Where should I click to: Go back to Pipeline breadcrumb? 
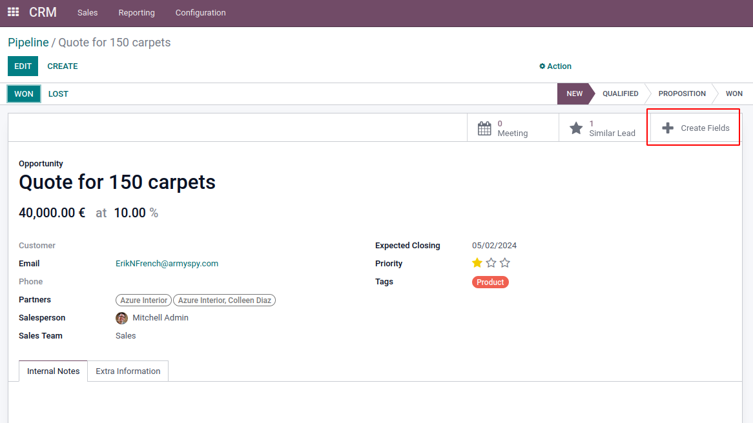coord(28,43)
